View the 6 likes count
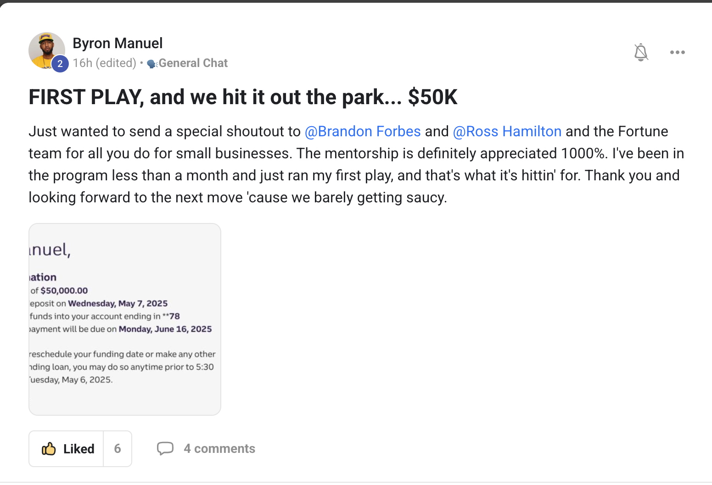The width and height of the screenshot is (712, 485). [118, 449]
